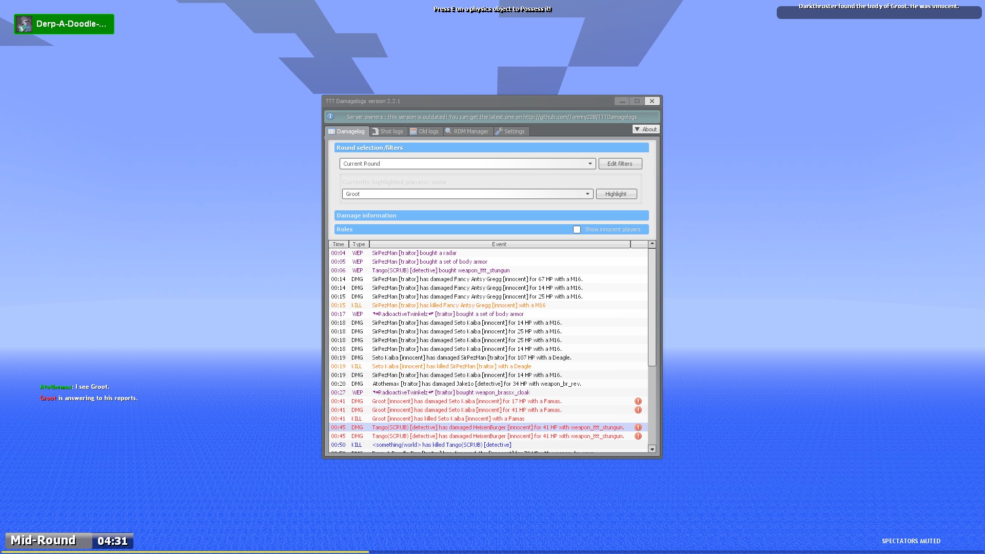Click Derp-A-Doodle player avatar icon

point(24,24)
